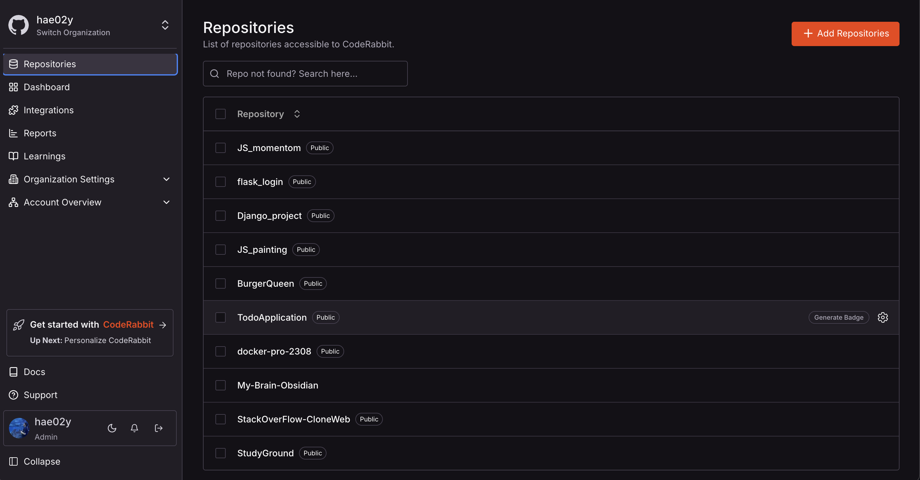Toggle the select-all repositories checkbox
This screenshot has height=480, width=920.
[220, 114]
